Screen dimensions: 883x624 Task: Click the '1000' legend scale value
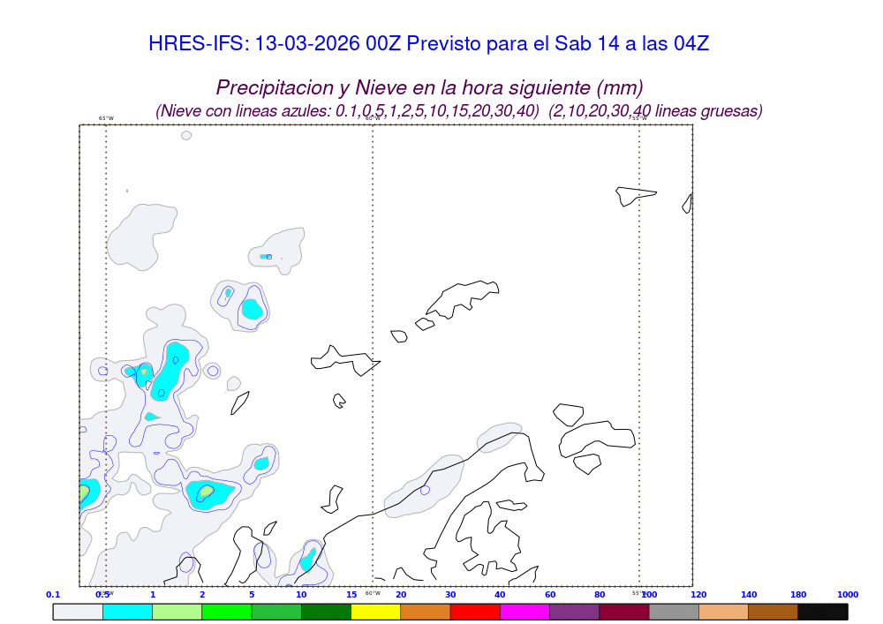[x=847, y=595]
